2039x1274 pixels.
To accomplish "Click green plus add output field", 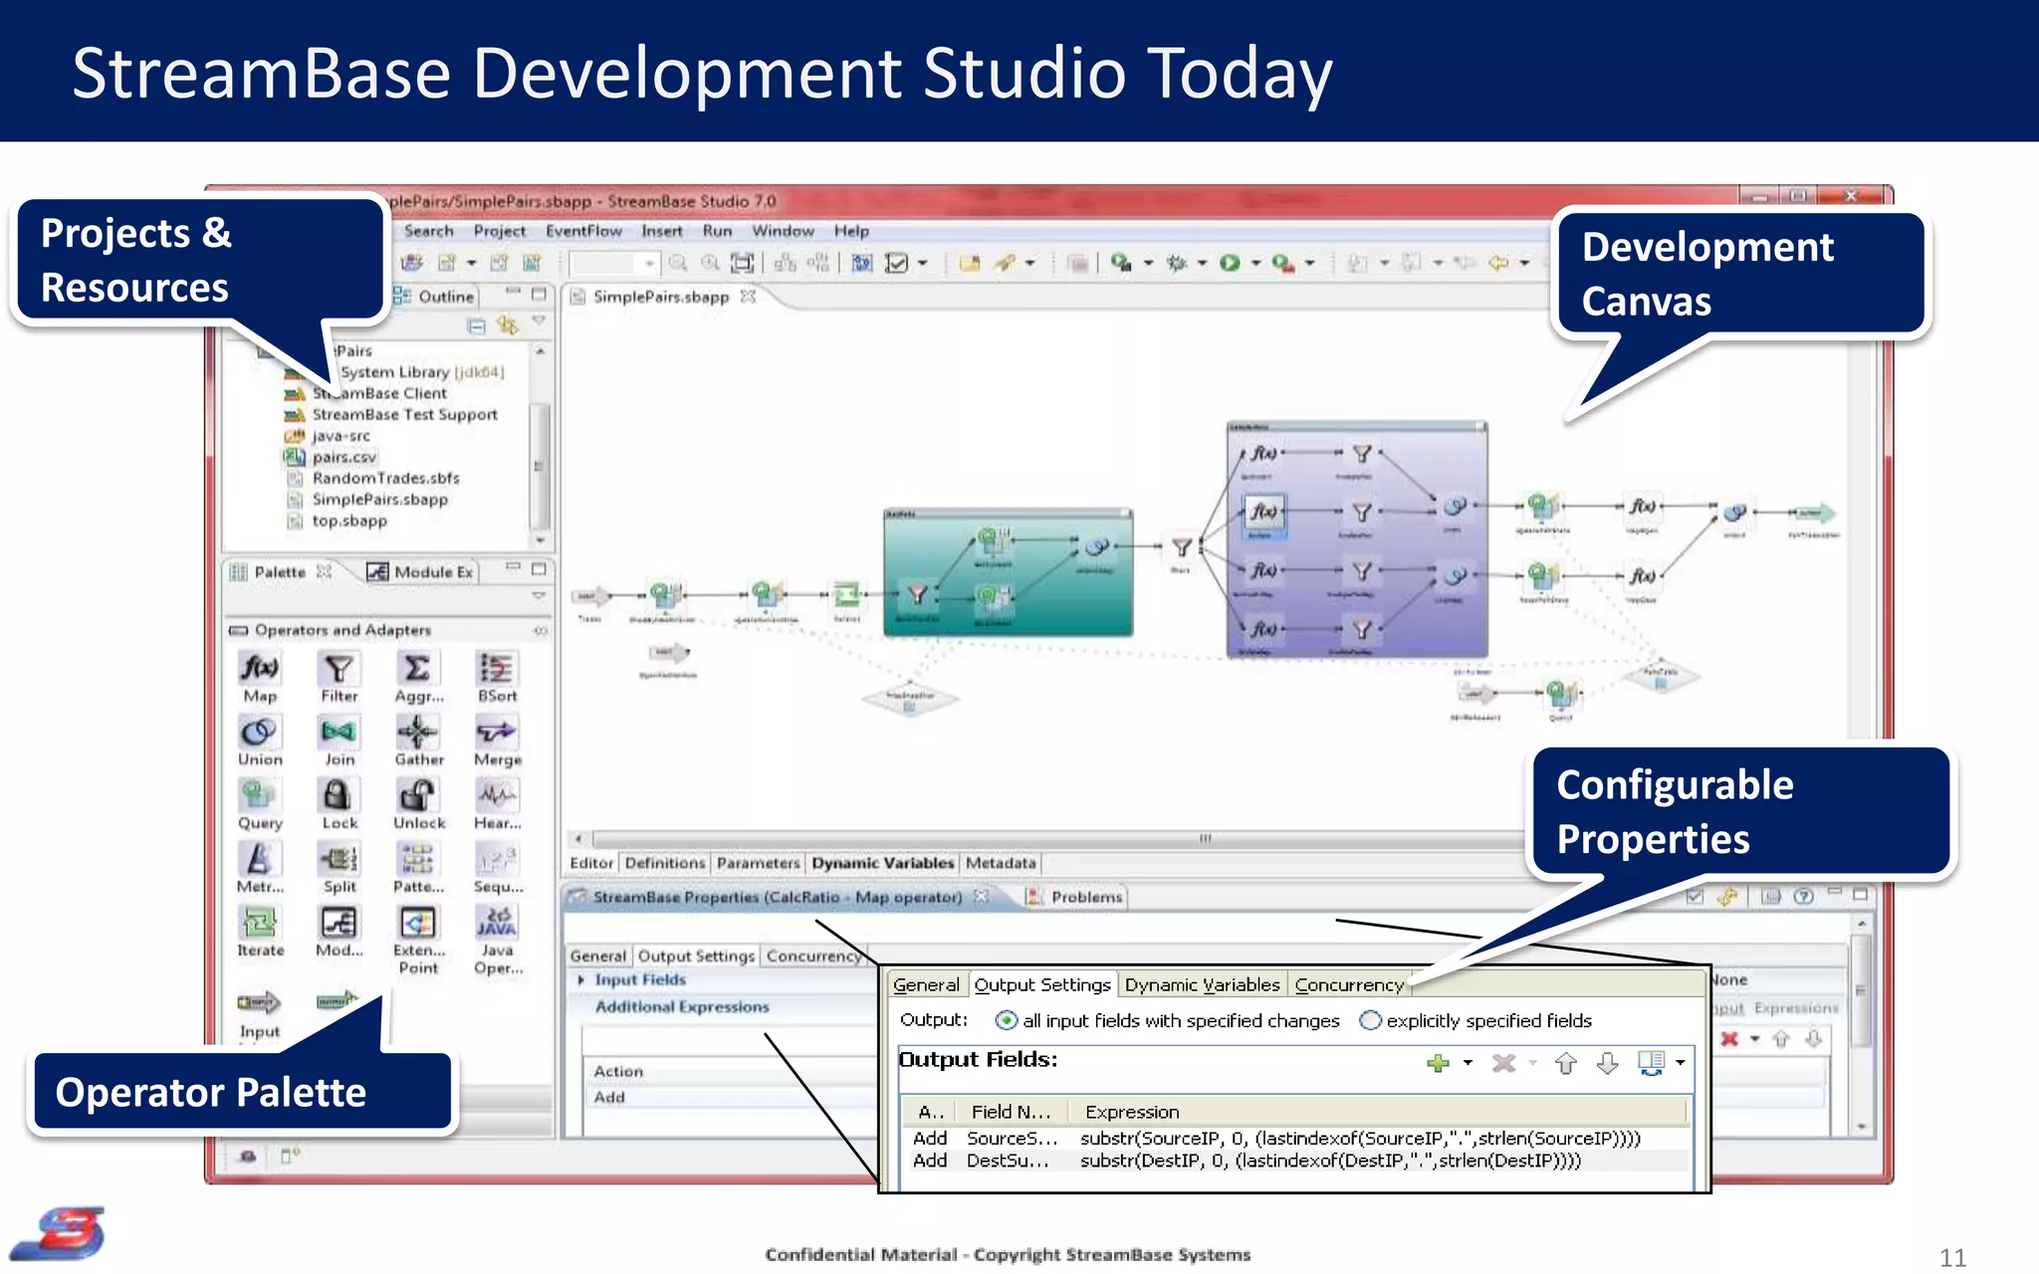I will tap(1438, 1063).
